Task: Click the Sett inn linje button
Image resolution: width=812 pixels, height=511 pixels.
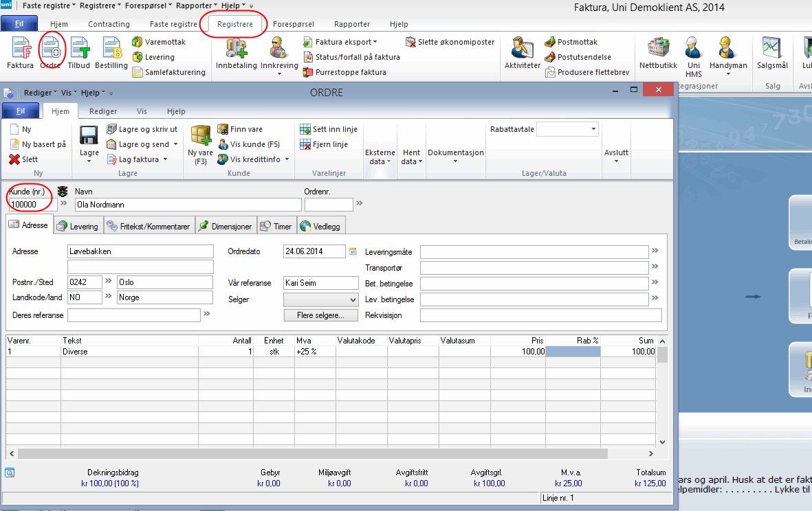Action: [329, 129]
